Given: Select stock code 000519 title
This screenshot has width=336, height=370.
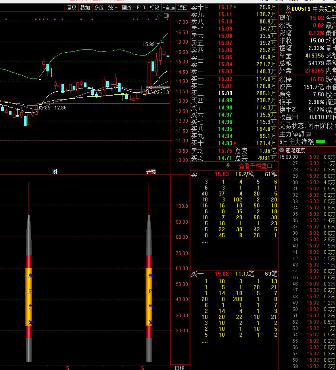Looking at the screenshot, I should 301,9.
